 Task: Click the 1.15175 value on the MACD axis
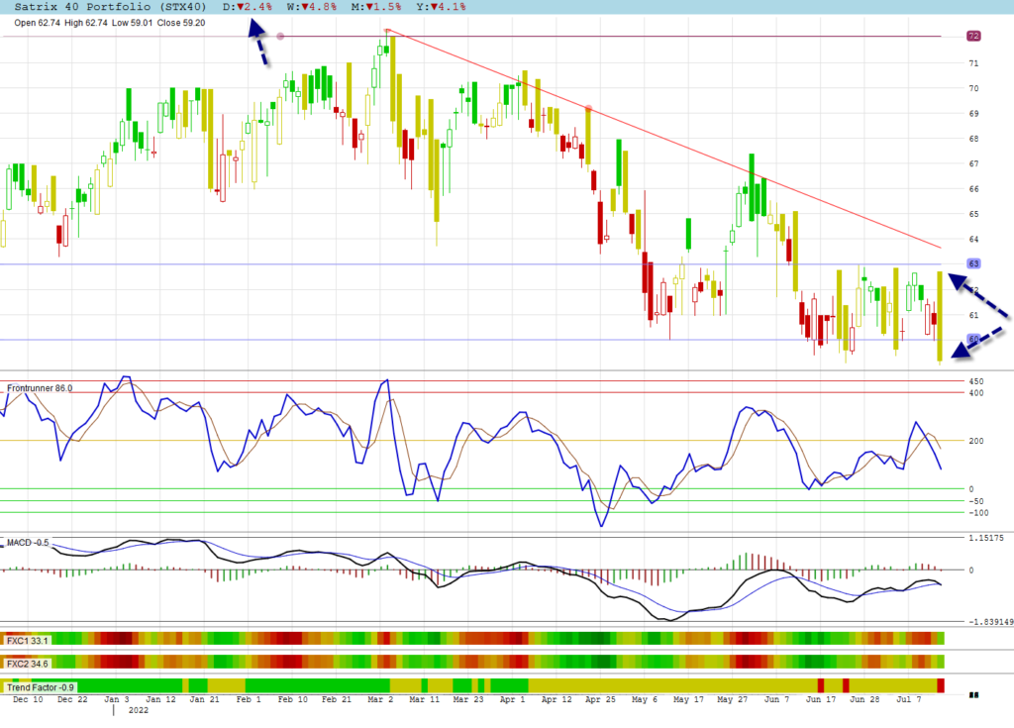985,539
